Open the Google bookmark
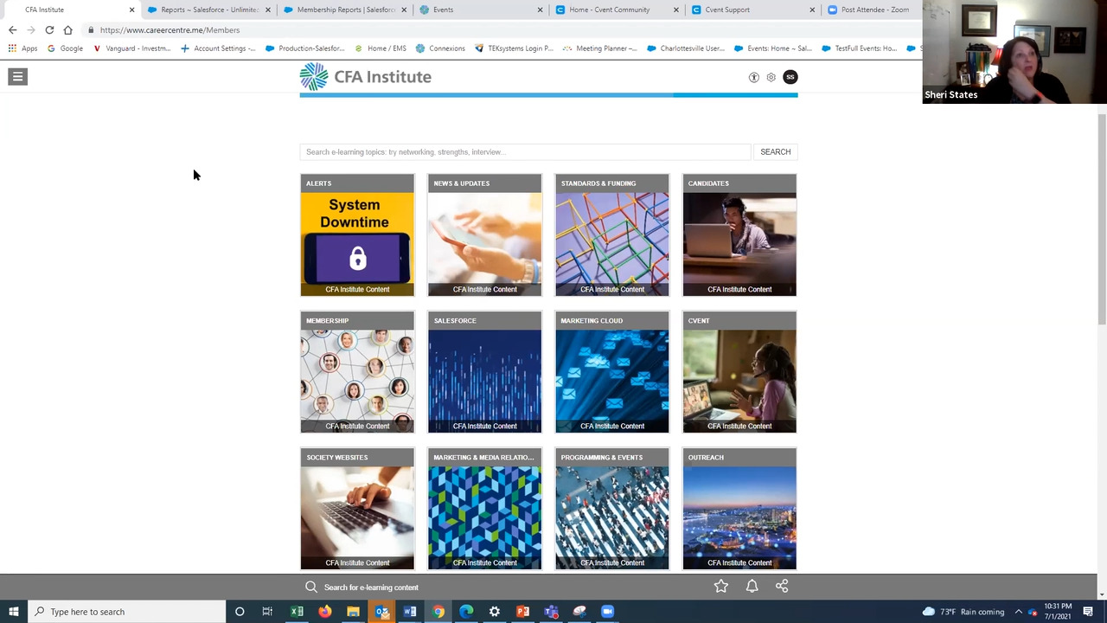 pyautogui.click(x=65, y=48)
